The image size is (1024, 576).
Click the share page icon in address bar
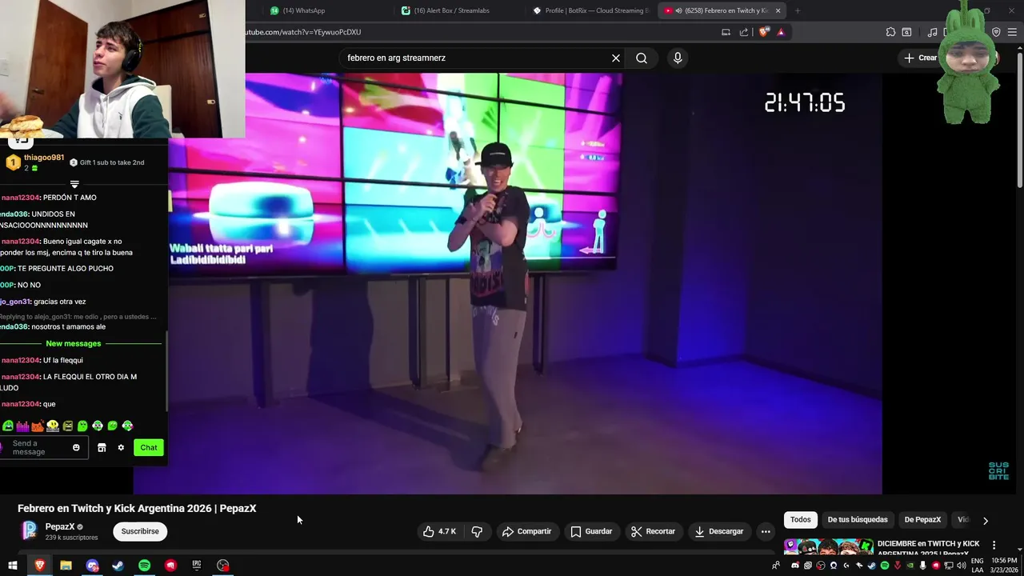744,32
